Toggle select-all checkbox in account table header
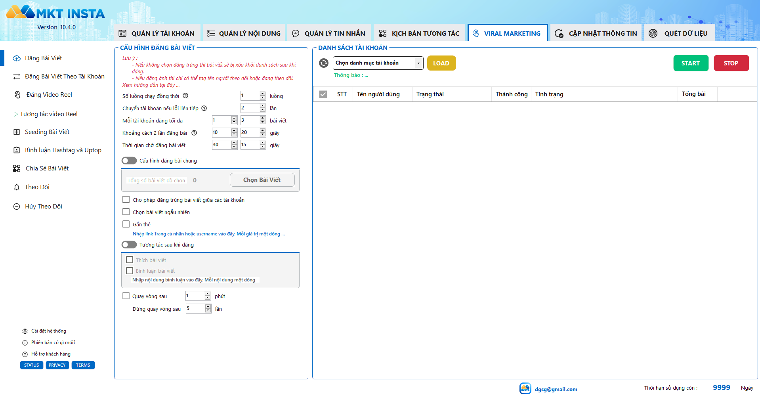 click(323, 94)
